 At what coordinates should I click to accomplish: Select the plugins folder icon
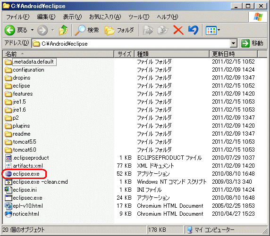tap(8, 126)
